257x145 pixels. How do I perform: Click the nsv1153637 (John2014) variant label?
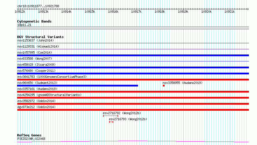click(x=36, y=40)
